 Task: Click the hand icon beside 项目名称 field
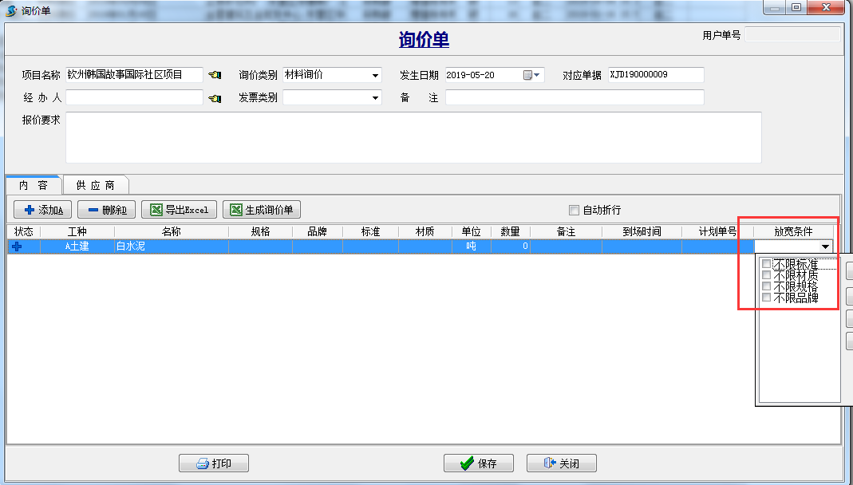[215, 75]
